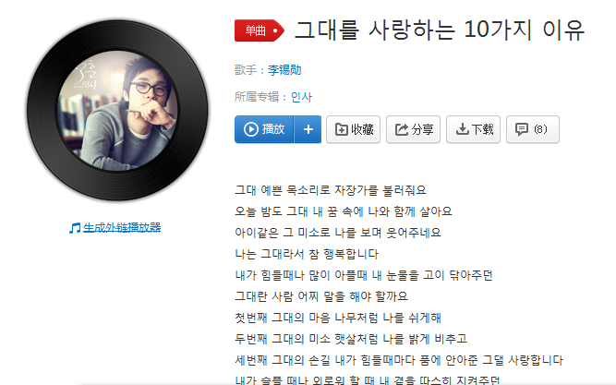Click the comment count (8)
This screenshot has height=385, width=616.
[540, 129]
